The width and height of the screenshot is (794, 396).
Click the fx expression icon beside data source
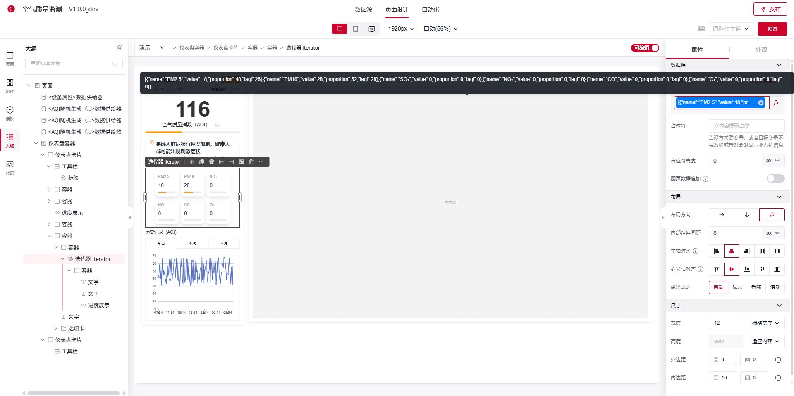(776, 103)
